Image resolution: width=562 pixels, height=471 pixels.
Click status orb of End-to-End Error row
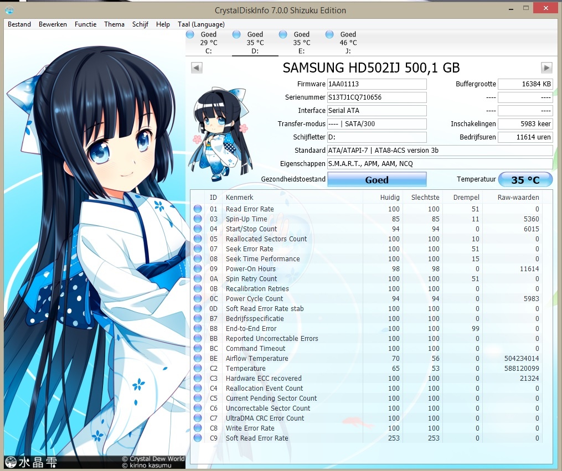pyautogui.click(x=198, y=328)
